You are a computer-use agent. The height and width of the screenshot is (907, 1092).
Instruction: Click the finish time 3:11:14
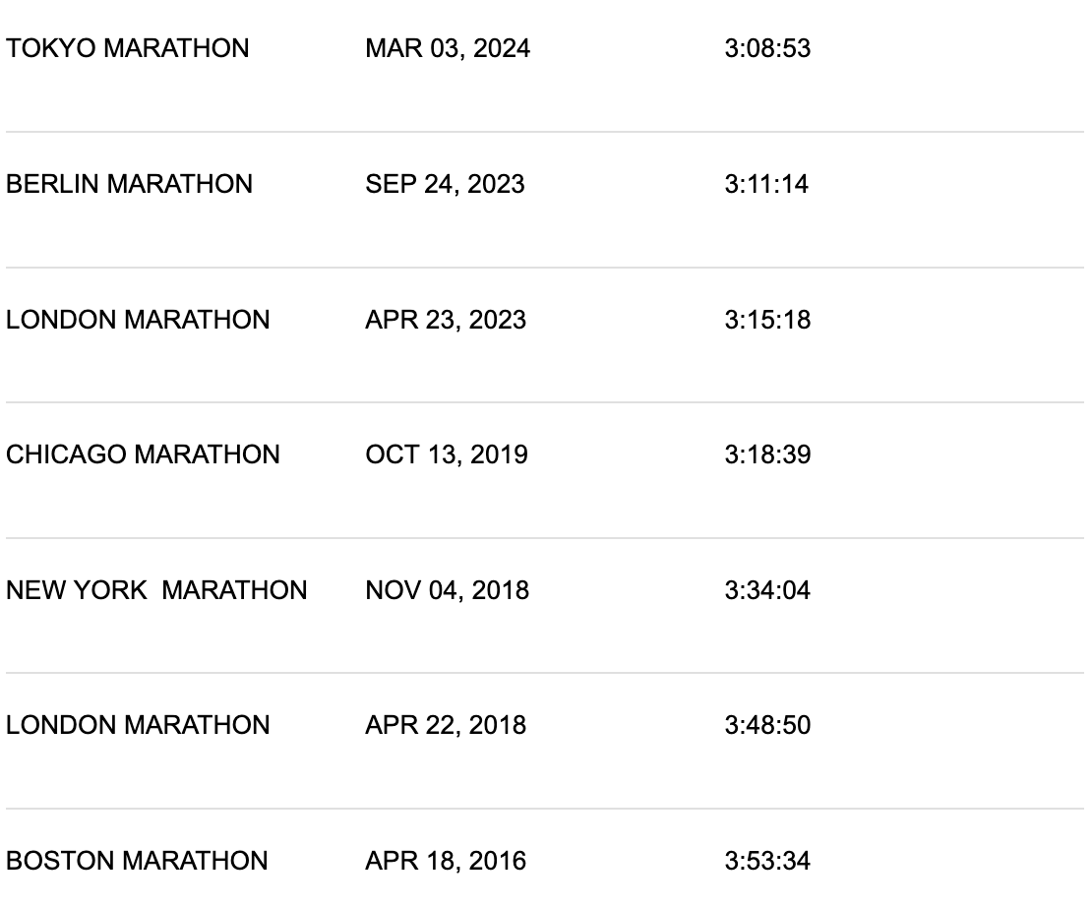coord(766,184)
